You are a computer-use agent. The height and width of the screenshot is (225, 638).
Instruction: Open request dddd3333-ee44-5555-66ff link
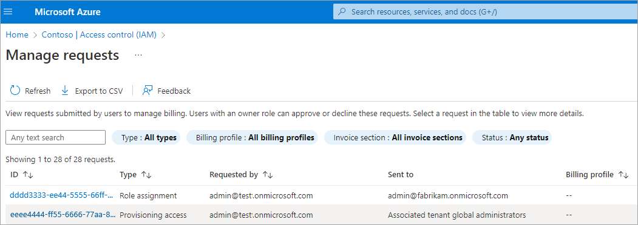coord(63,195)
